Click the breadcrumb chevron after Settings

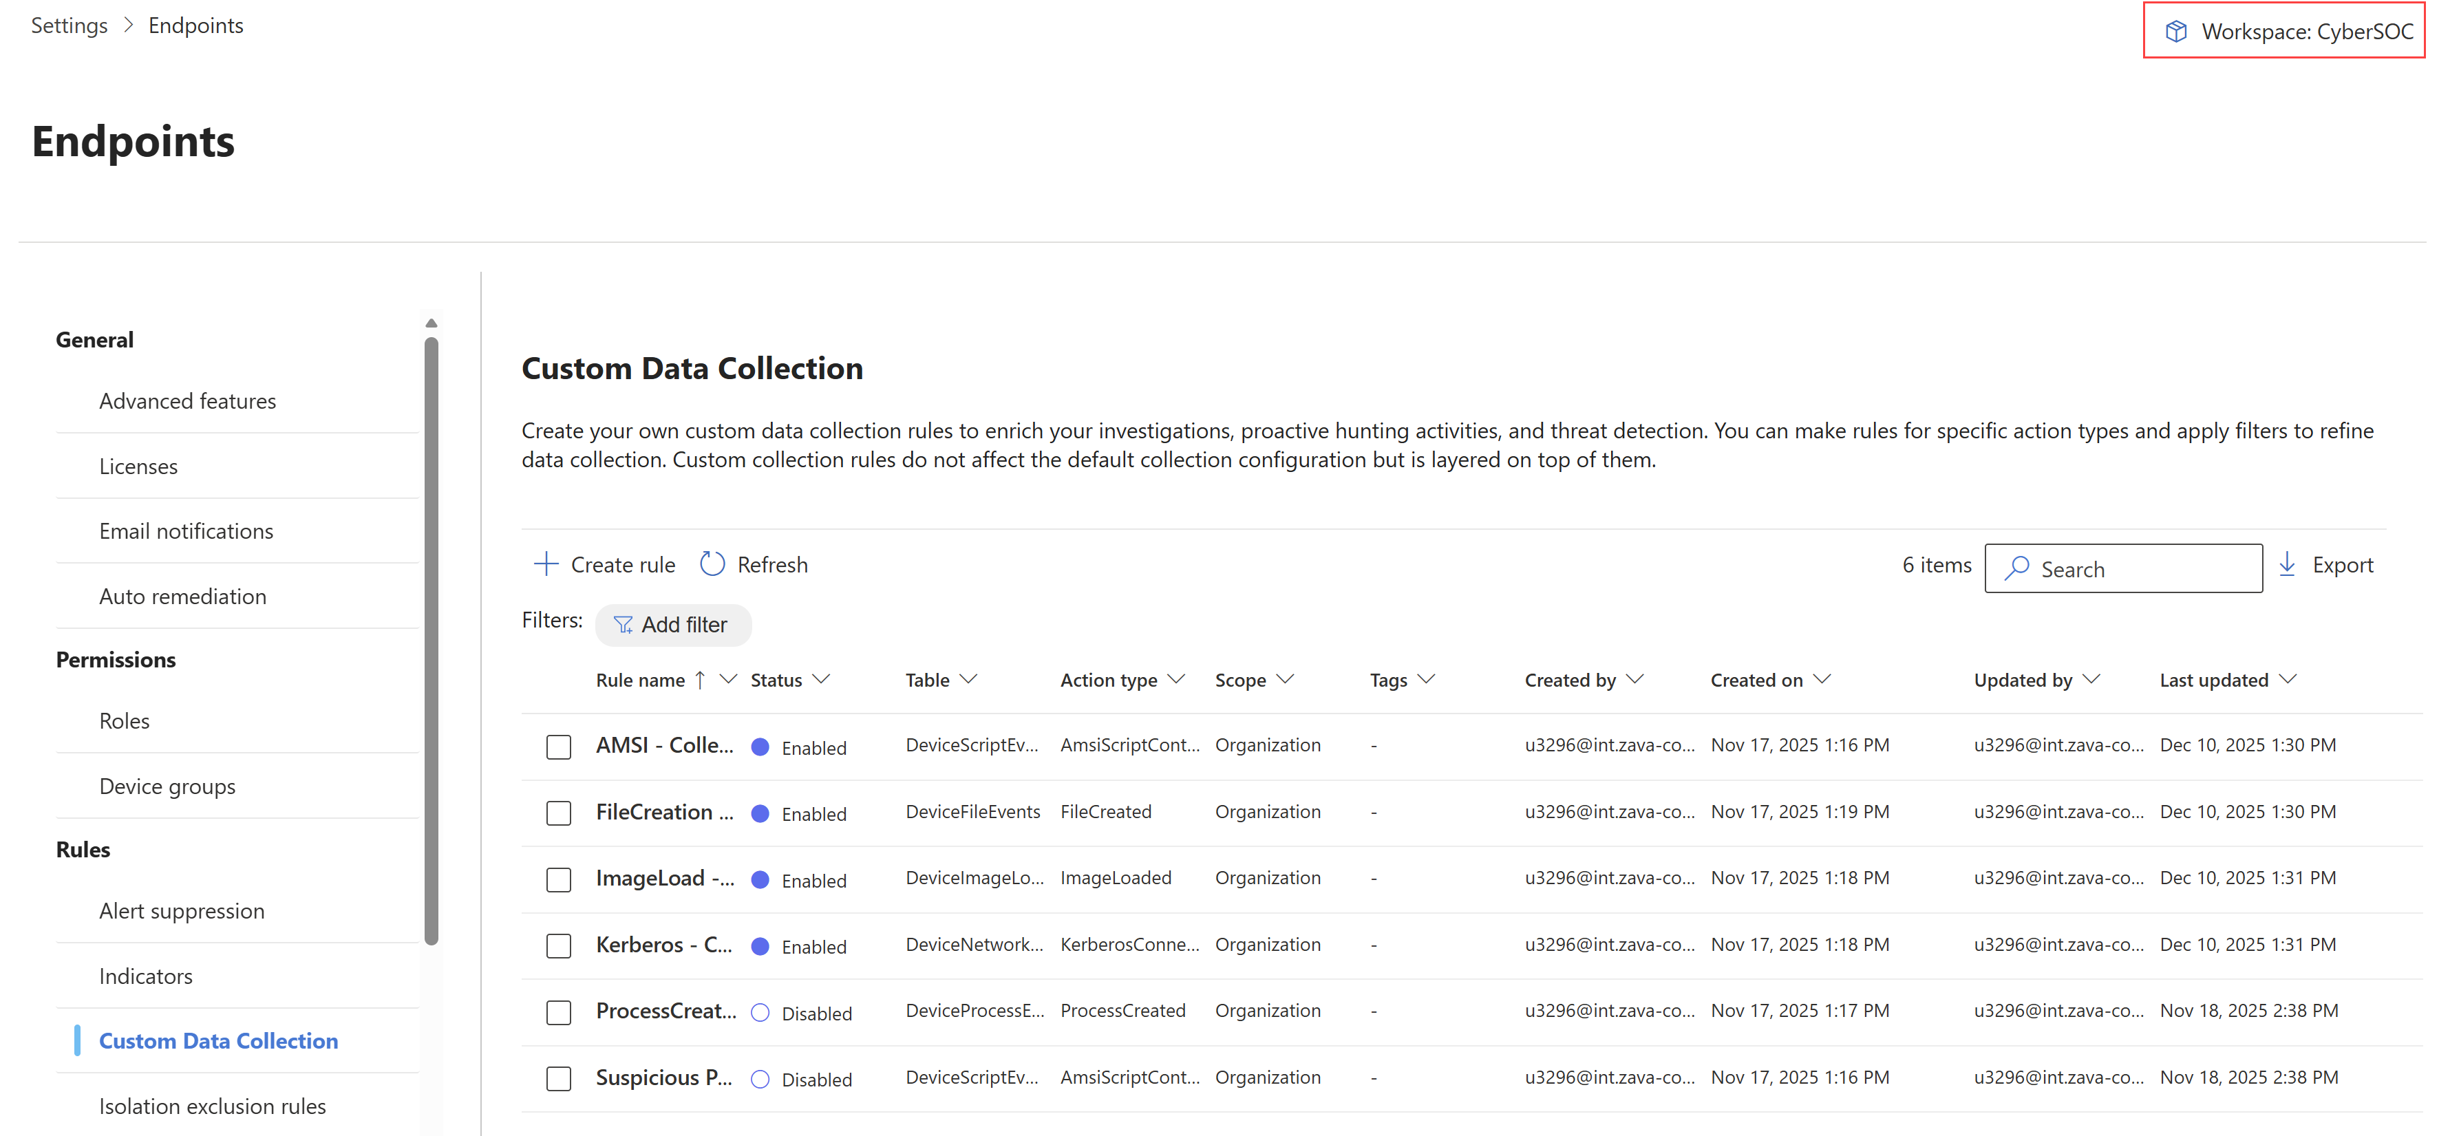128,25
